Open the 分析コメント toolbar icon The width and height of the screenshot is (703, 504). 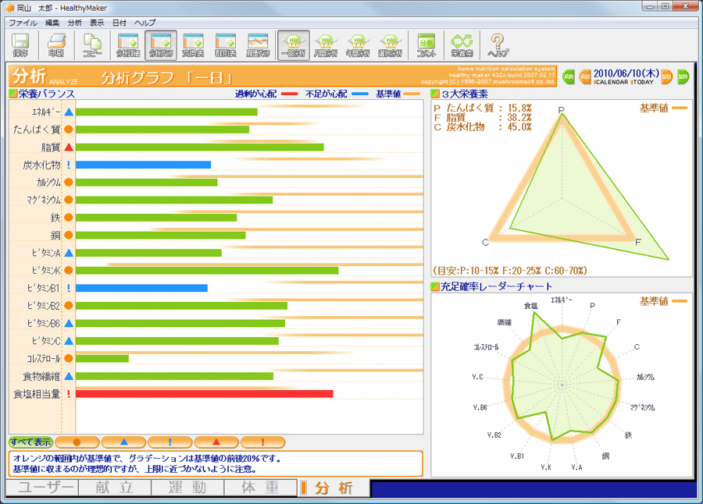point(426,44)
